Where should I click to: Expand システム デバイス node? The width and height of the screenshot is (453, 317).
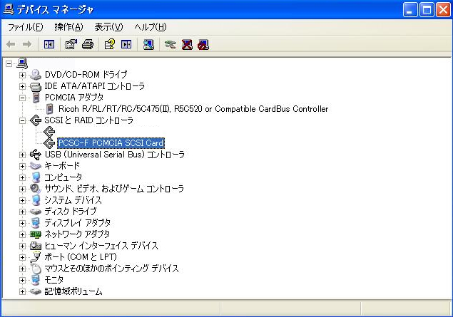[x=22, y=200]
